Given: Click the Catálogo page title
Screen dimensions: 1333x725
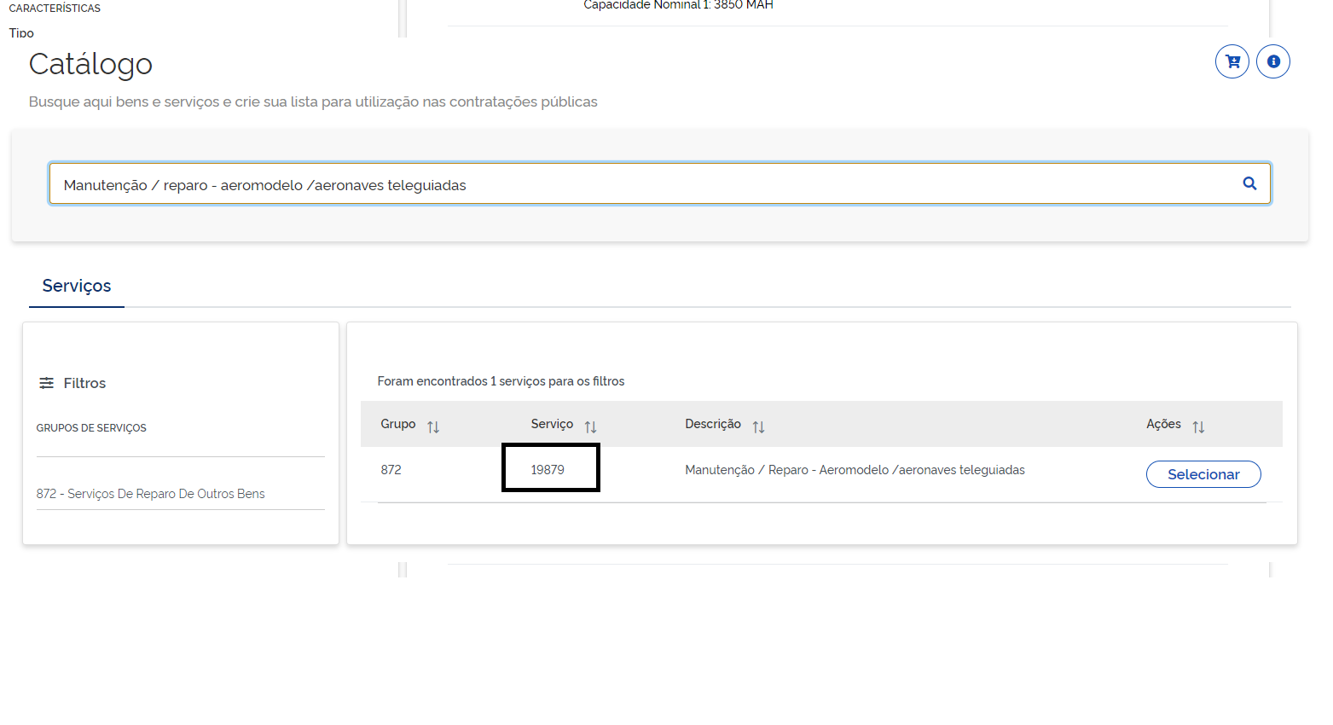Looking at the screenshot, I should pos(90,64).
